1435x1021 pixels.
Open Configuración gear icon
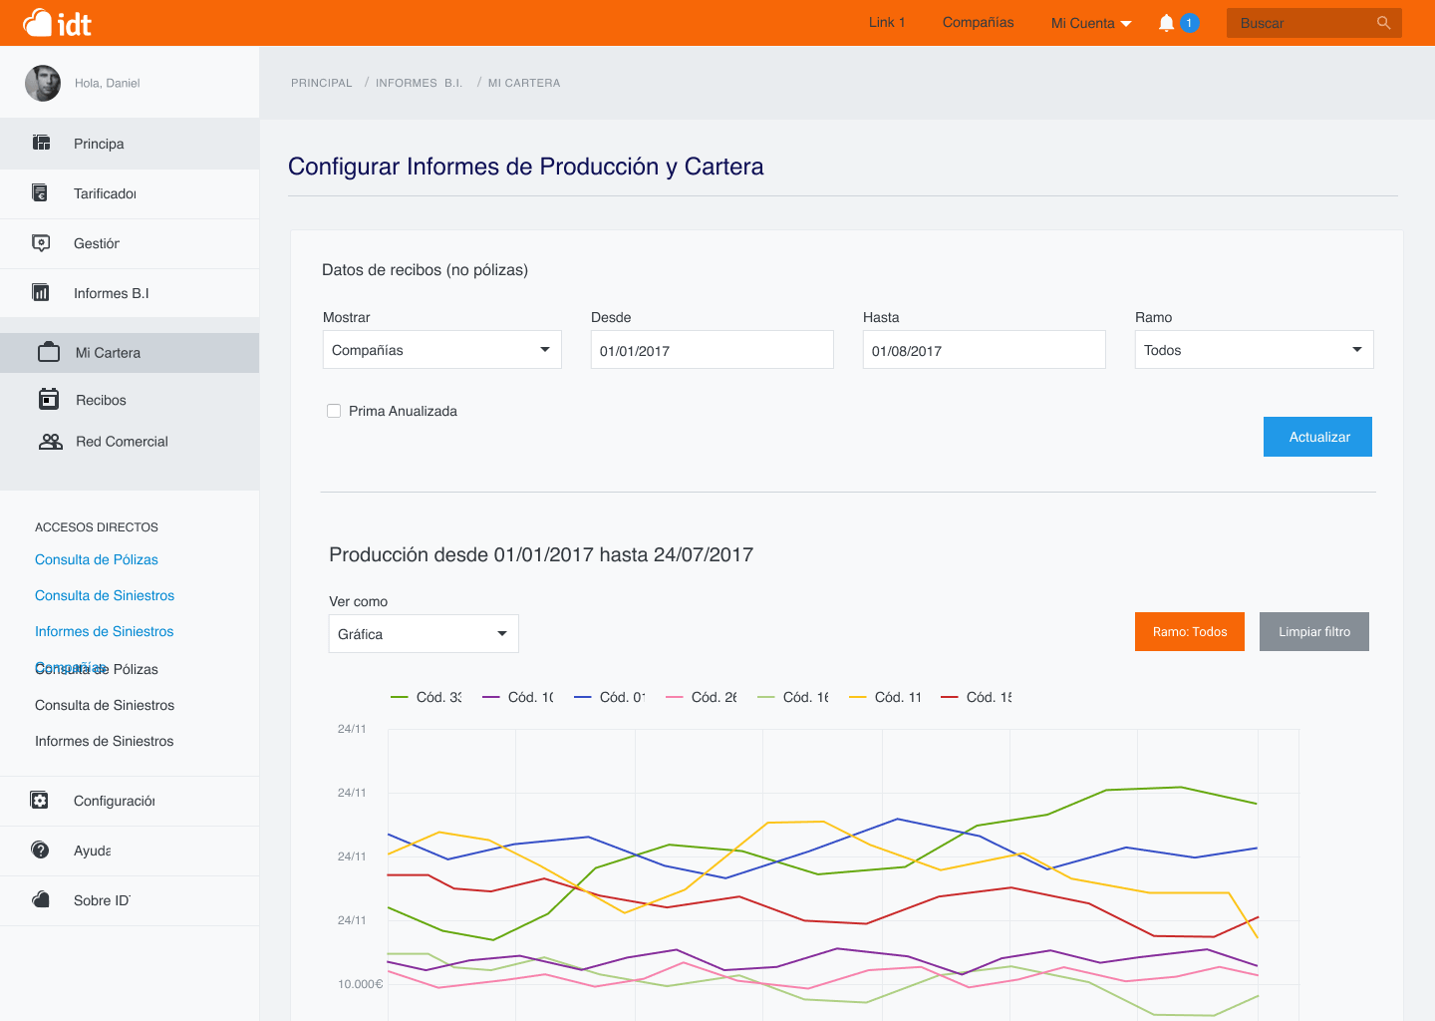click(40, 801)
